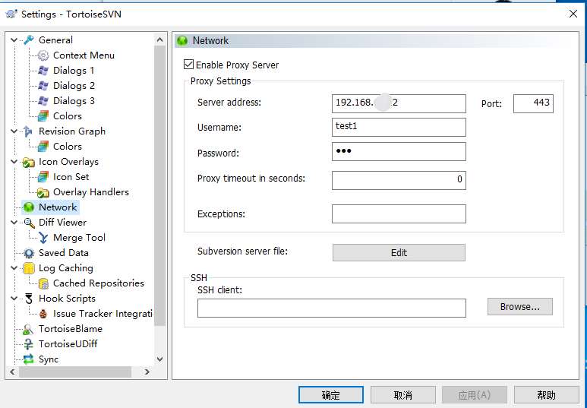Click the Icon Set icon
This screenshot has height=408, width=587.
[43, 177]
